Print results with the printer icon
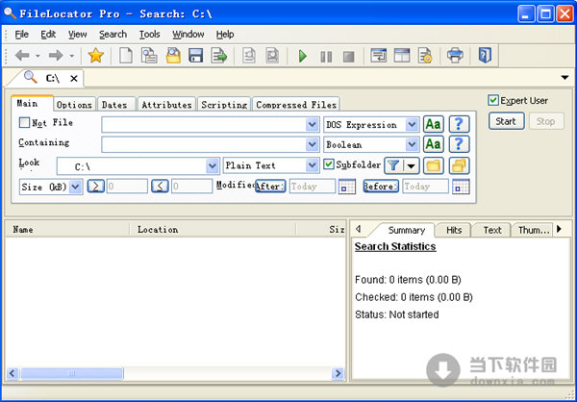Screen dimensions: 577x402 [455, 55]
